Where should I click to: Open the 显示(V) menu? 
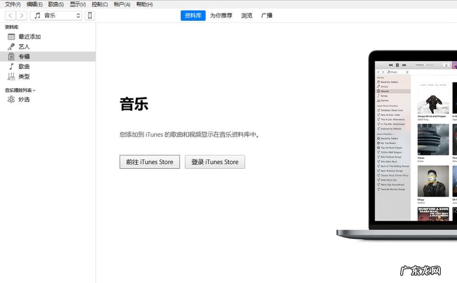(77, 4)
